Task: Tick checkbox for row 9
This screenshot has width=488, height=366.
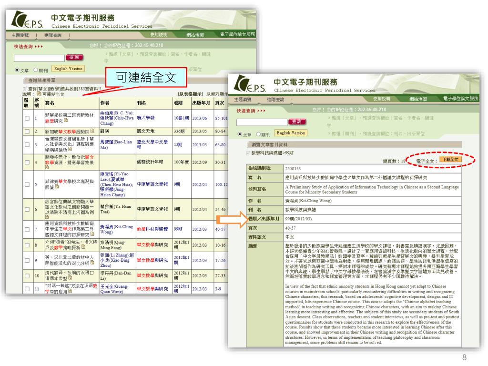Action: click(x=27, y=260)
